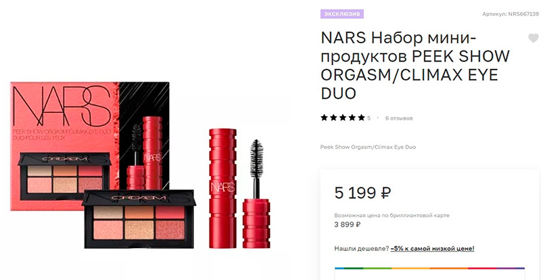The width and height of the screenshot is (541, 280).
Task: Click the third rating star
Action: coord(343,118)
